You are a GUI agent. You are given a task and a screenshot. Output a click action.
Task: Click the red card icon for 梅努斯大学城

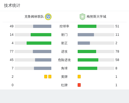pos(79,85)
